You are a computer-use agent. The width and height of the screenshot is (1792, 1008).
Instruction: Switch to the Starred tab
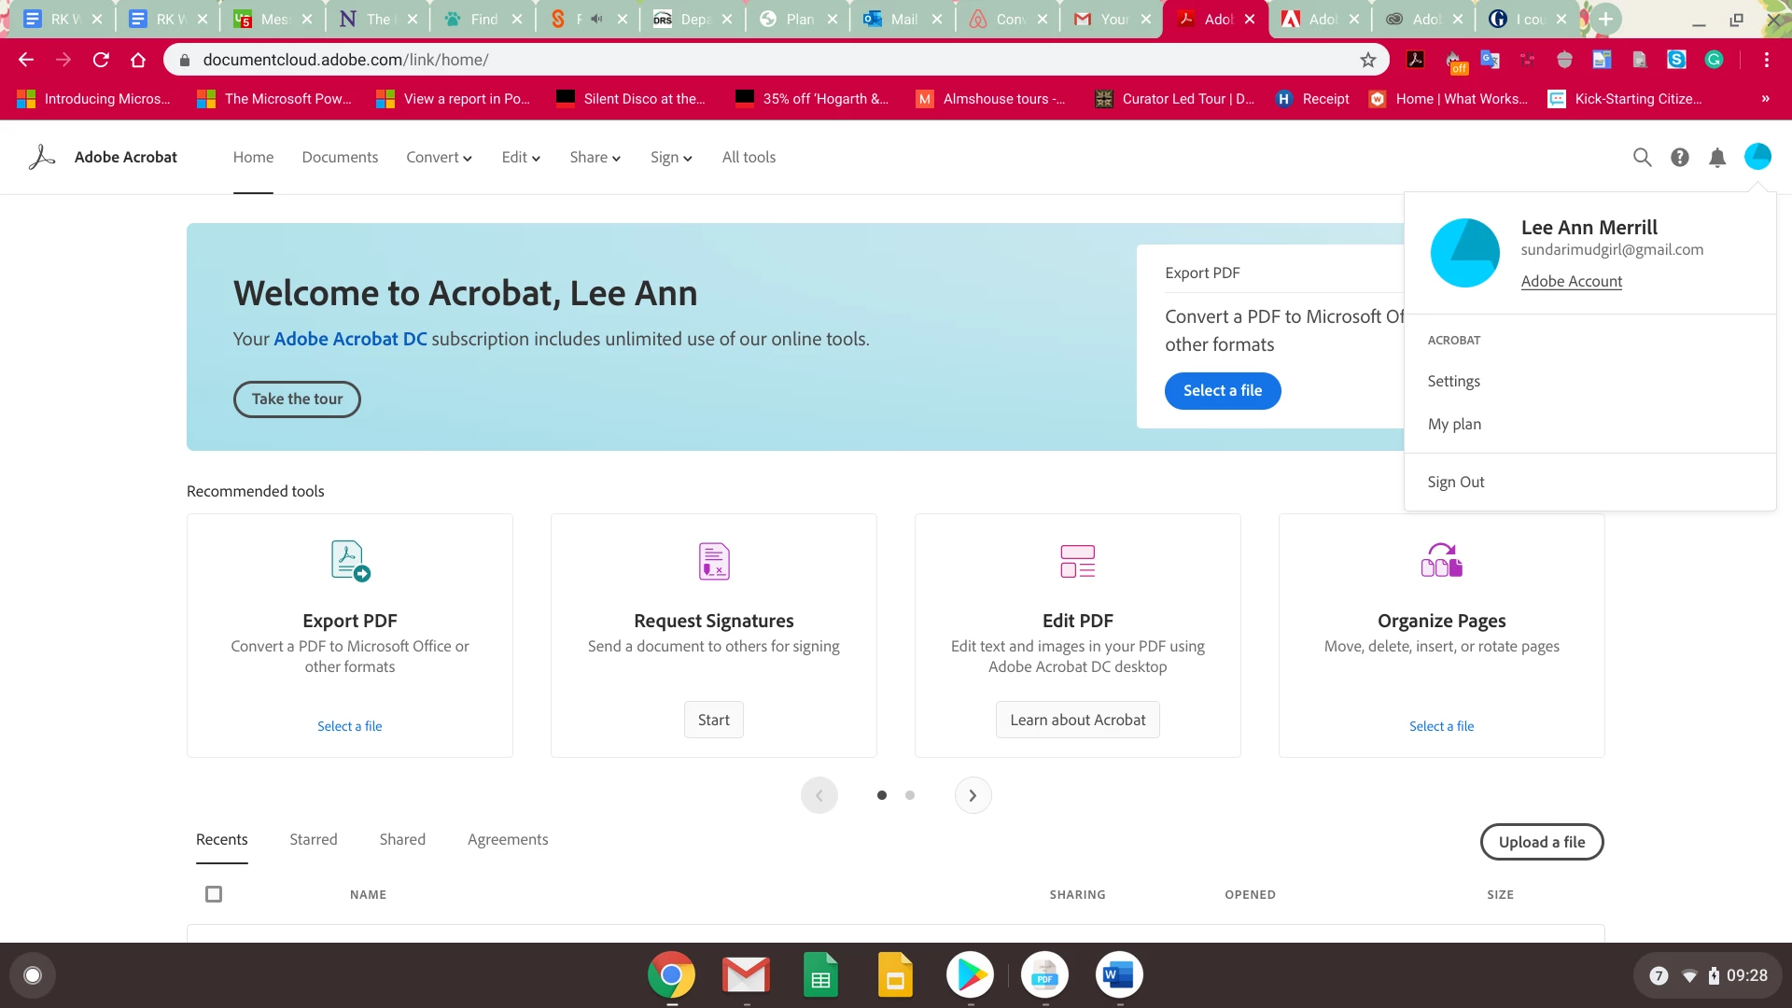tap(314, 839)
